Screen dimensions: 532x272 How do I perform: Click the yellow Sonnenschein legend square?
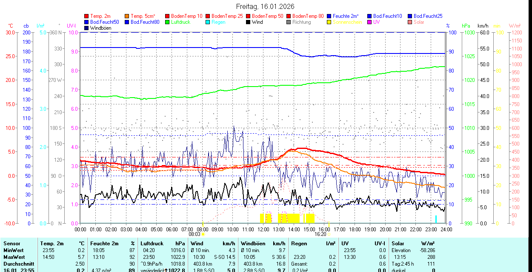329,22
